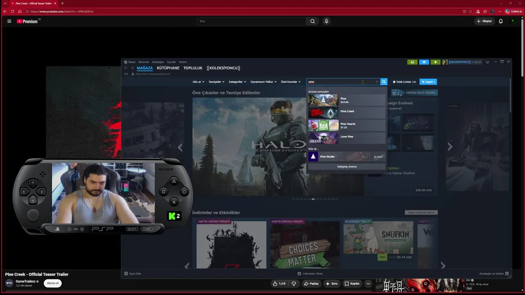Screen dimensions: 525x295
Task: Expand the Göz at dropdown
Action: (x=198, y=82)
